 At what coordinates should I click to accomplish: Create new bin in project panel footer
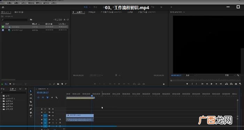point(58,84)
